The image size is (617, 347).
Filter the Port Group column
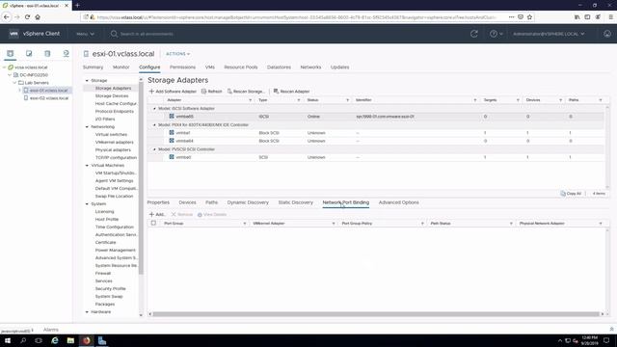tap(244, 224)
